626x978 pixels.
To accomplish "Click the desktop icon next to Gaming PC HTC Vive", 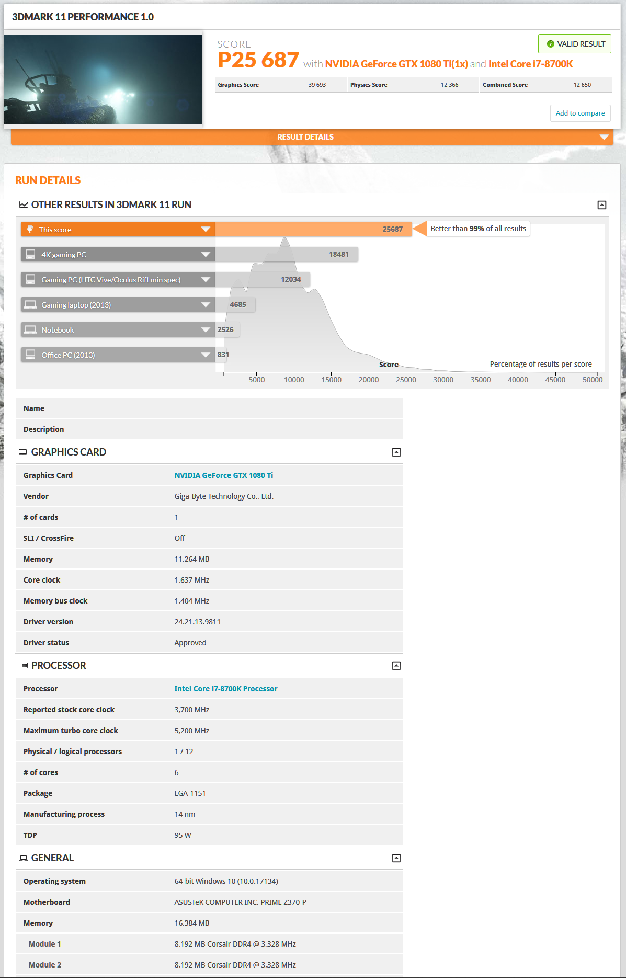I will pos(31,279).
